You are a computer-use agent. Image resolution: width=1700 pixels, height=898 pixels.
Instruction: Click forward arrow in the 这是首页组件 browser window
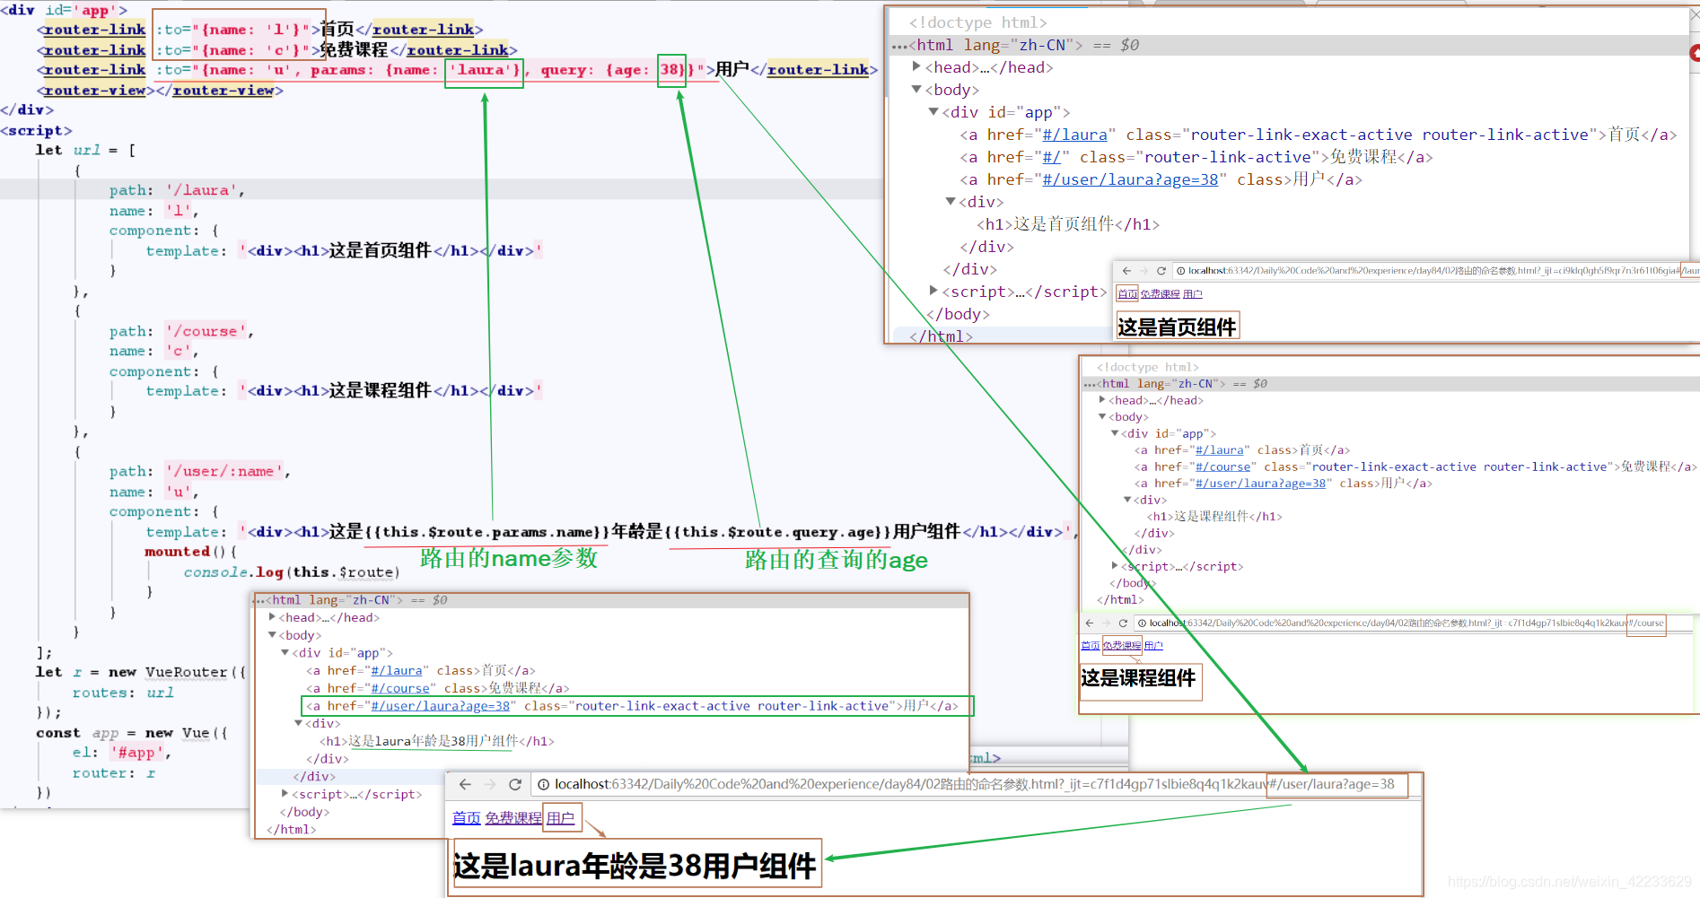[1144, 270]
